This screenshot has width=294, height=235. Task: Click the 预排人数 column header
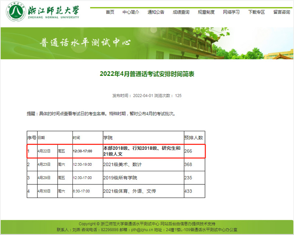pos(194,138)
